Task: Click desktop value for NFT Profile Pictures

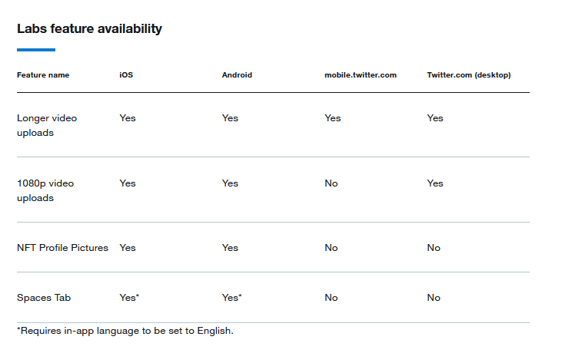Action: [x=434, y=248]
